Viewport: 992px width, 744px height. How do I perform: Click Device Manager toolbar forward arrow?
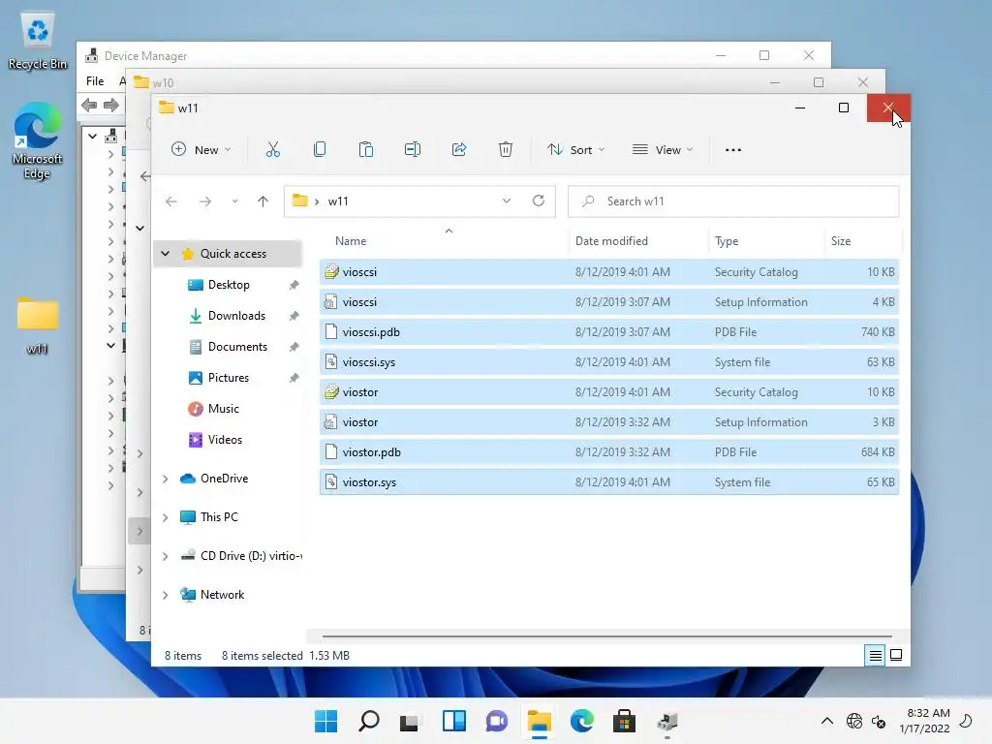[x=111, y=105]
